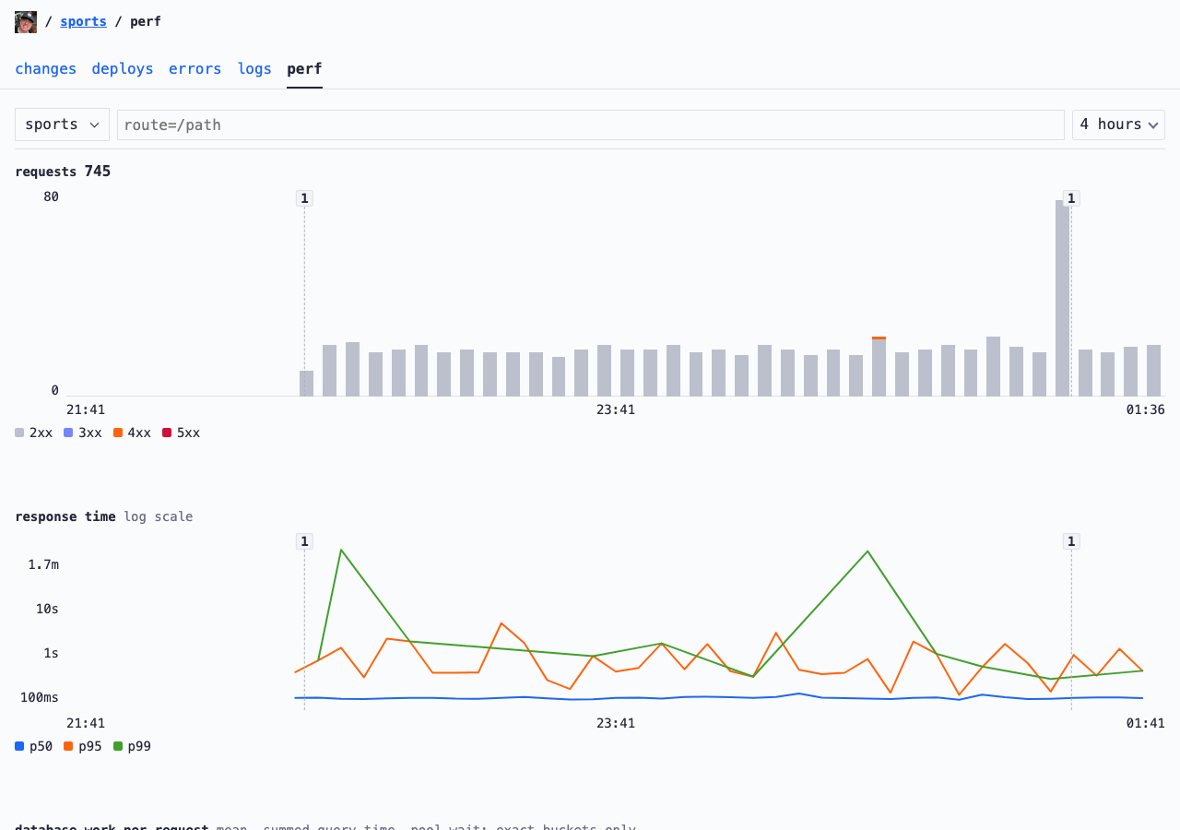Click the p50 legend swatch
The image size is (1180, 830).
(x=19, y=746)
